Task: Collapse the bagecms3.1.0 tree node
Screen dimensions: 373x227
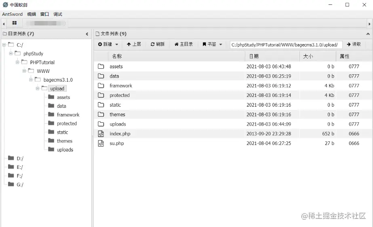Action: pos(31,80)
